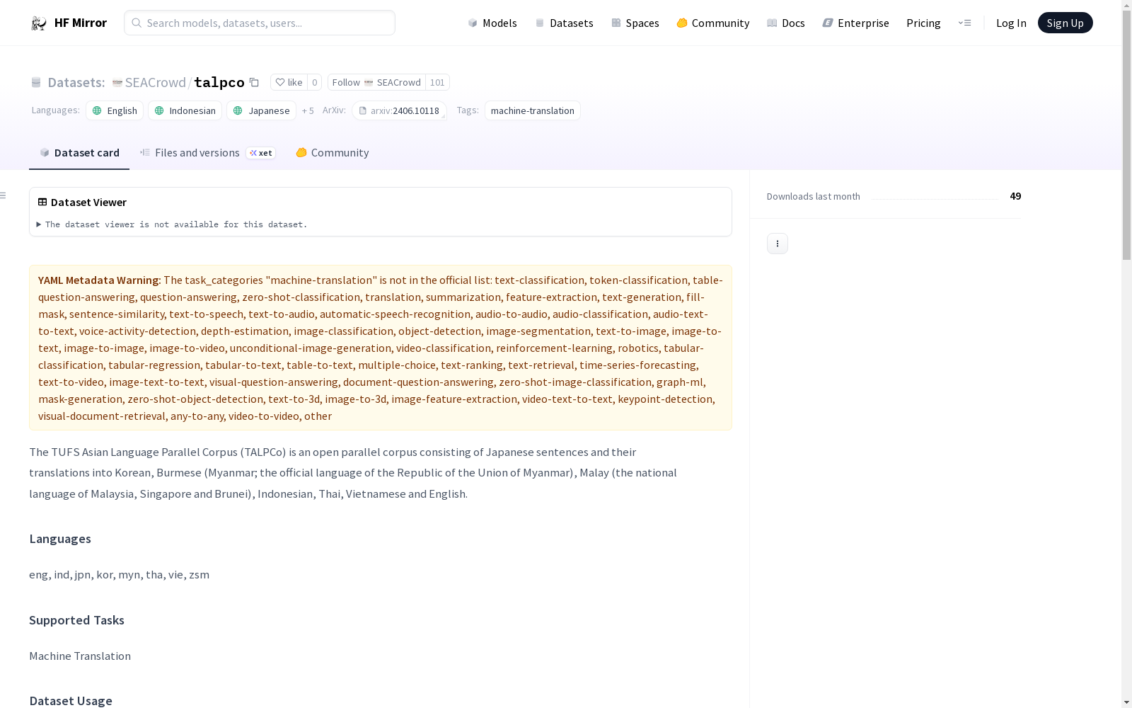Open the arxiv:2406.10118 tag
The image size is (1132, 708).
point(399,110)
